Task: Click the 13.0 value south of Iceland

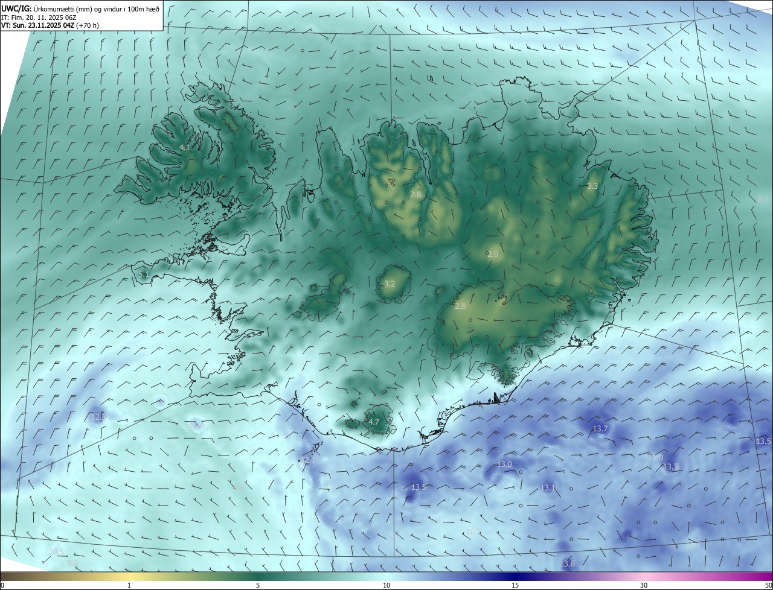Action: pos(504,464)
